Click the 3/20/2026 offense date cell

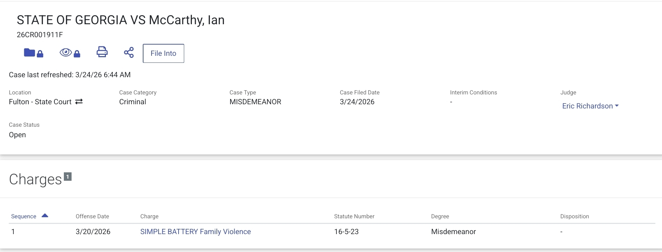[x=93, y=232]
